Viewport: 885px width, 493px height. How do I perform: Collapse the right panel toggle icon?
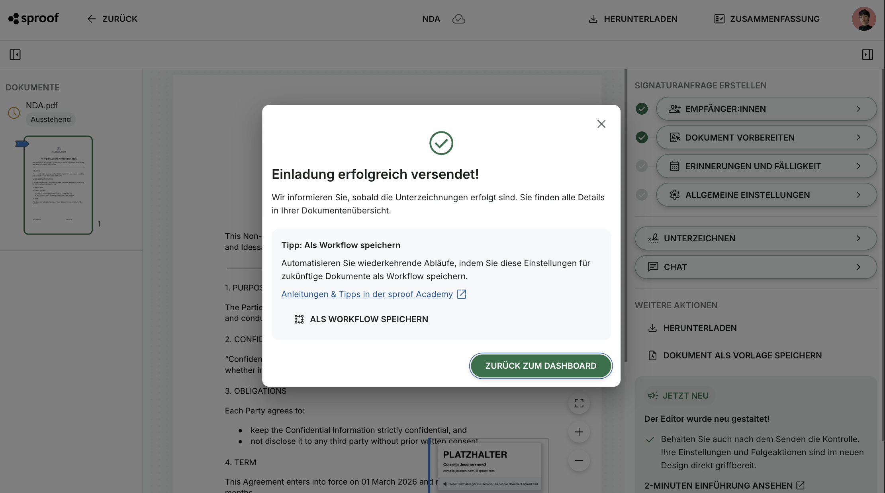[867, 55]
